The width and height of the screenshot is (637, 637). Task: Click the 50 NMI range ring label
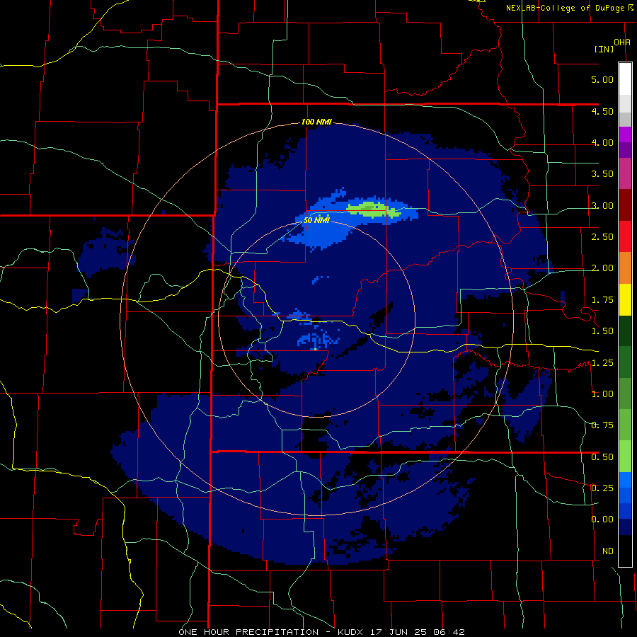[x=316, y=220]
